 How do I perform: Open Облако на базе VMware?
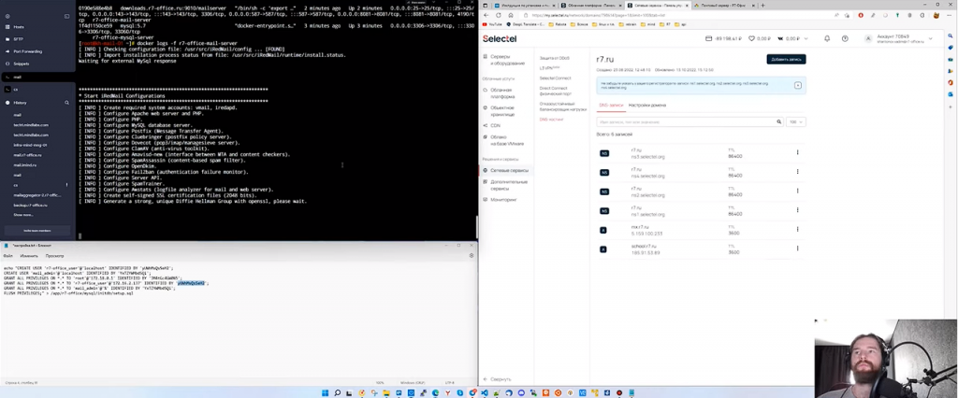[502, 140]
